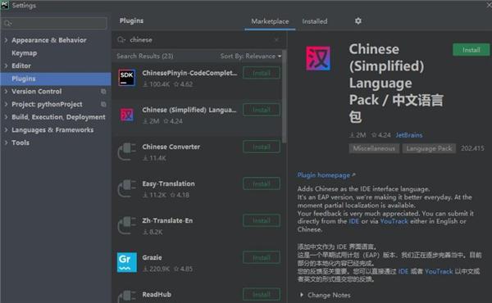Clear the chinese search text
The width and height of the screenshot is (492, 303).
pos(276,40)
